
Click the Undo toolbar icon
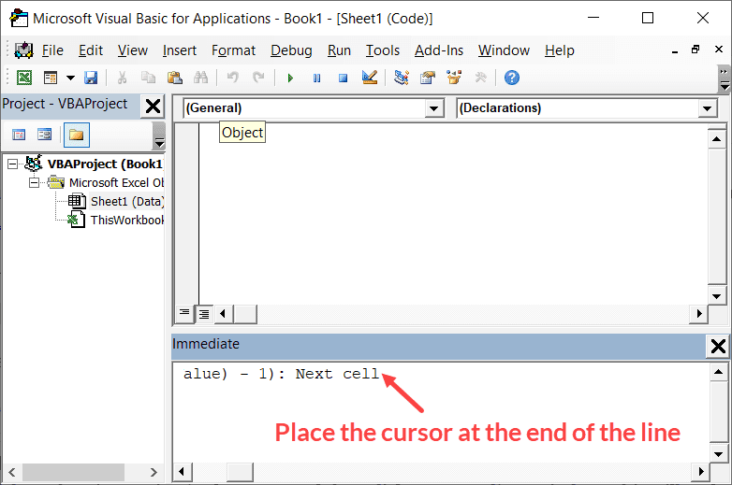(232, 78)
